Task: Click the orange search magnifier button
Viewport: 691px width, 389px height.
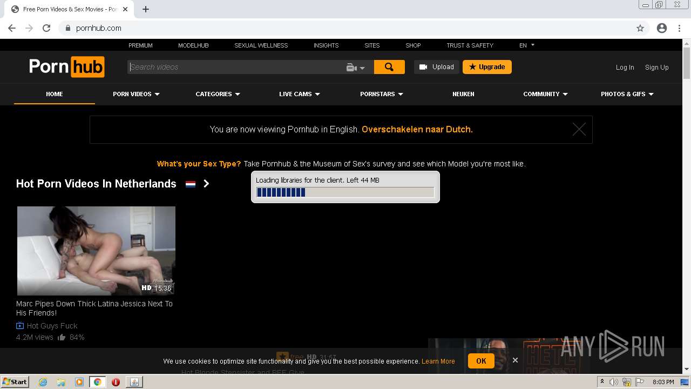Action: click(389, 67)
